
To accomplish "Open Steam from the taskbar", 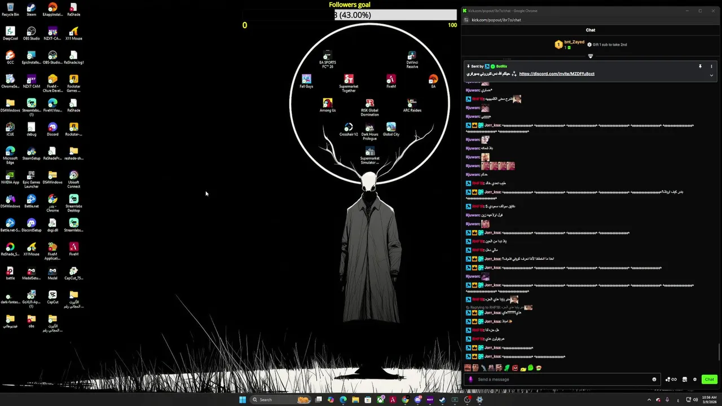I will (x=442, y=400).
